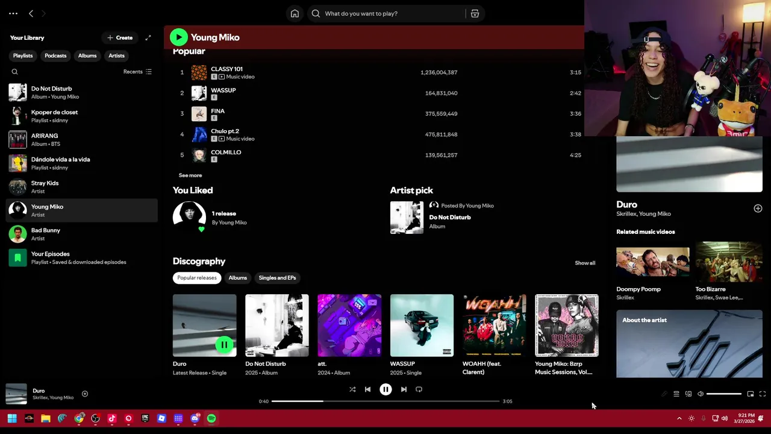The height and width of the screenshot is (434, 771).
Task: Click Show all discography
Action: pyautogui.click(x=585, y=263)
